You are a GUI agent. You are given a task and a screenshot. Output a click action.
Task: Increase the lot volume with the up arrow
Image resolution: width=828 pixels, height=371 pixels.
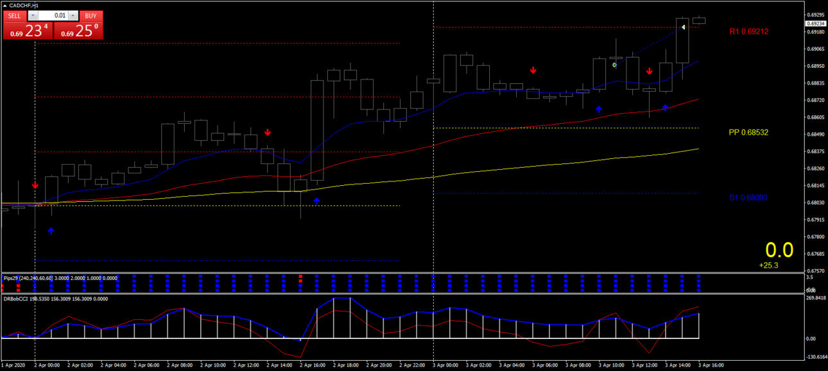point(73,16)
